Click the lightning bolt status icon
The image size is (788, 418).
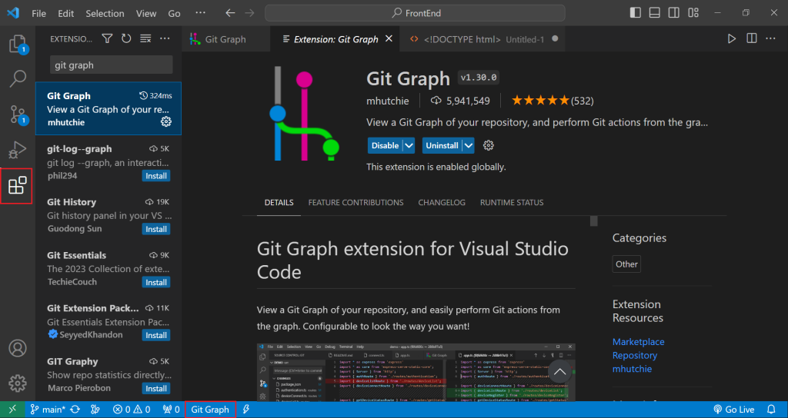pos(246,410)
